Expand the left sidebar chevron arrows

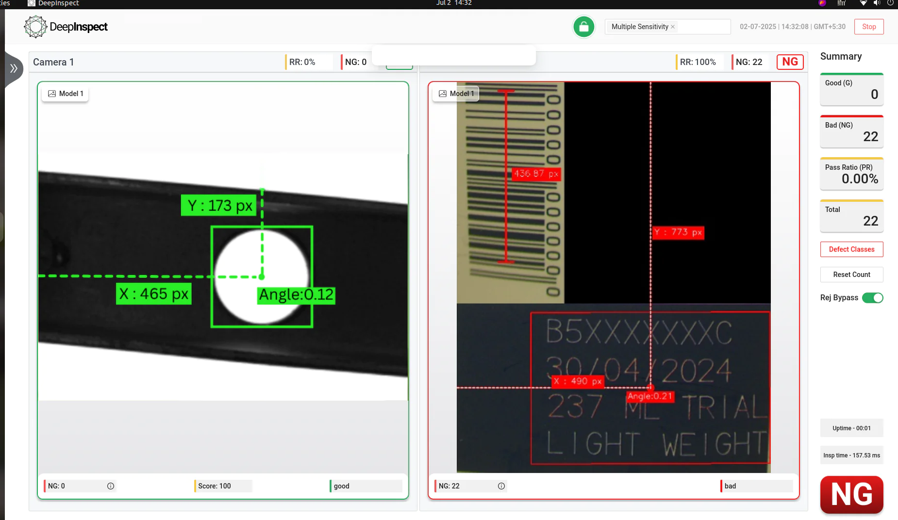[x=14, y=68]
